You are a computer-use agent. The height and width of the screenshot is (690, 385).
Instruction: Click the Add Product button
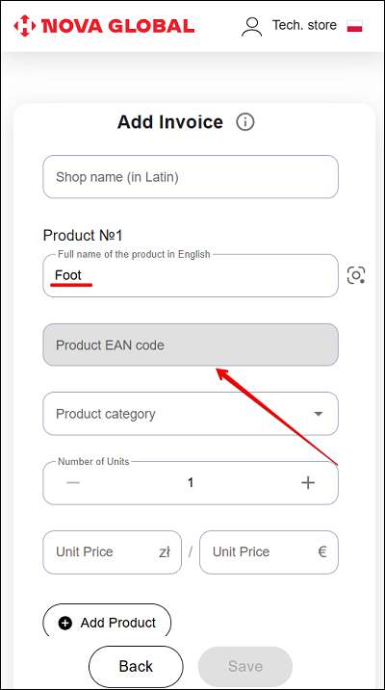click(107, 622)
